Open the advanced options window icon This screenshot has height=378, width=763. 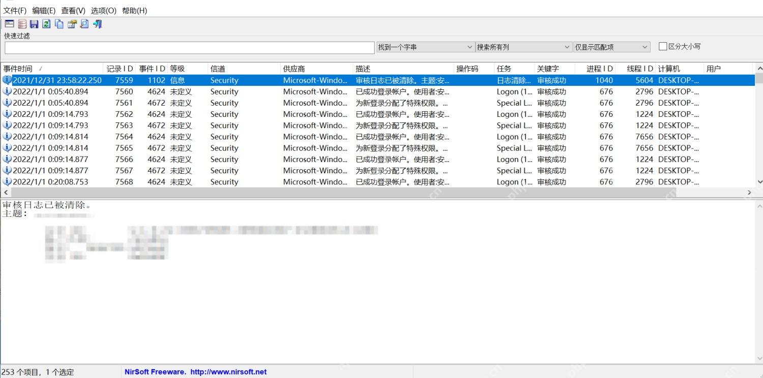click(9, 24)
